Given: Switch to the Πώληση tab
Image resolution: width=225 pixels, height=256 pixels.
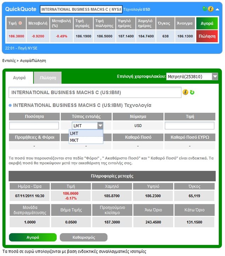Looking at the screenshot, I should coord(48,78).
